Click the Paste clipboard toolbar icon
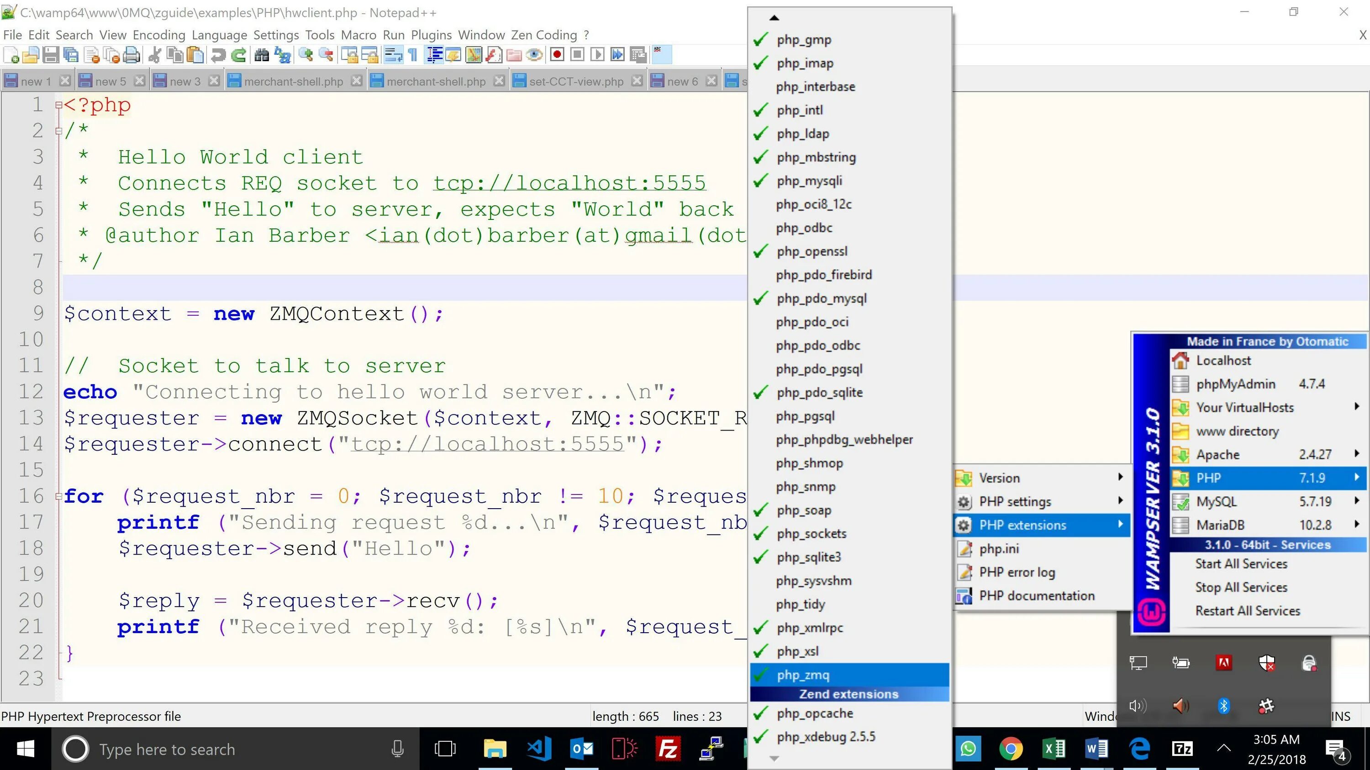This screenshot has width=1370, height=770. (195, 55)
